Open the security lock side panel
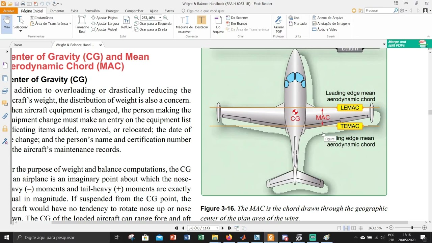This screenshot has height=243, width=432. coord(5,129)
